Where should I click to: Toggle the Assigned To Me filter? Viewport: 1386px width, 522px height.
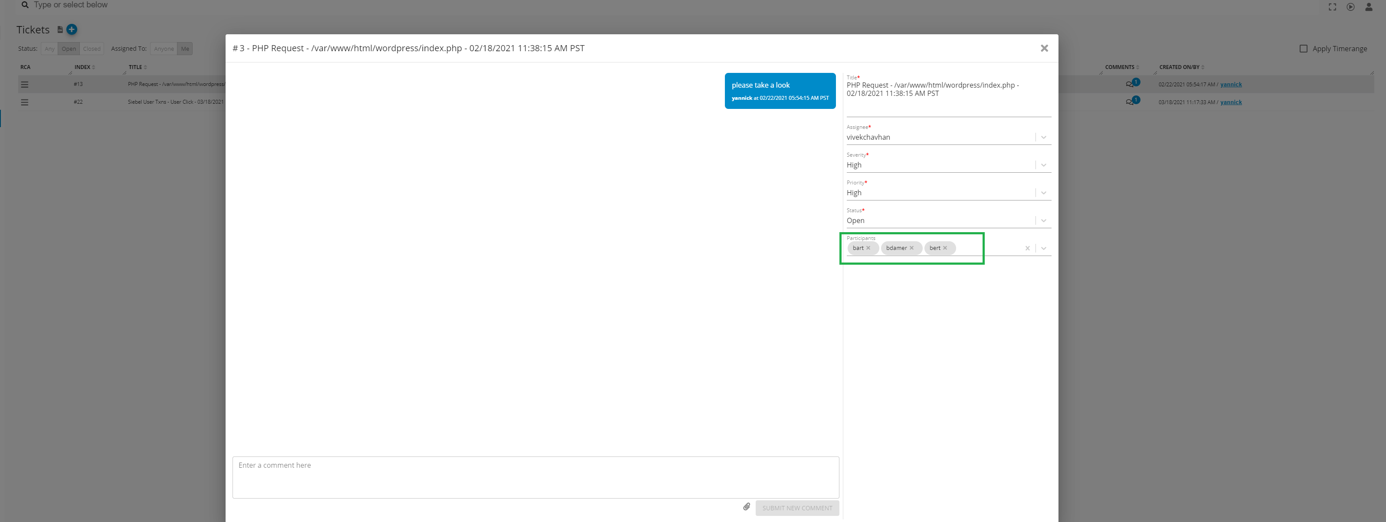(x=185, y=49)
